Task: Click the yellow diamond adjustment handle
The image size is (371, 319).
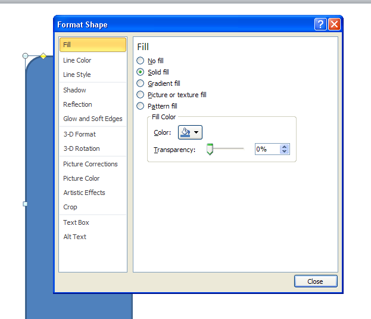Action: (43, 56)
